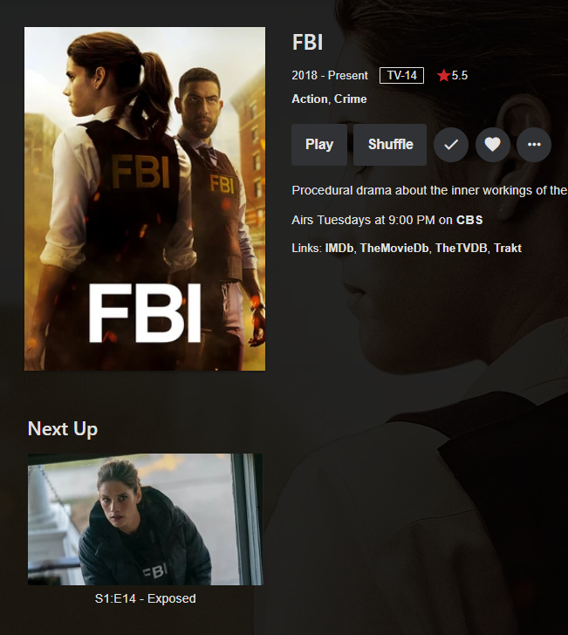Click the FBI series poster image
Image resolution: width=568 pixels, height=635 pixels.
click(x=145, y=199)
